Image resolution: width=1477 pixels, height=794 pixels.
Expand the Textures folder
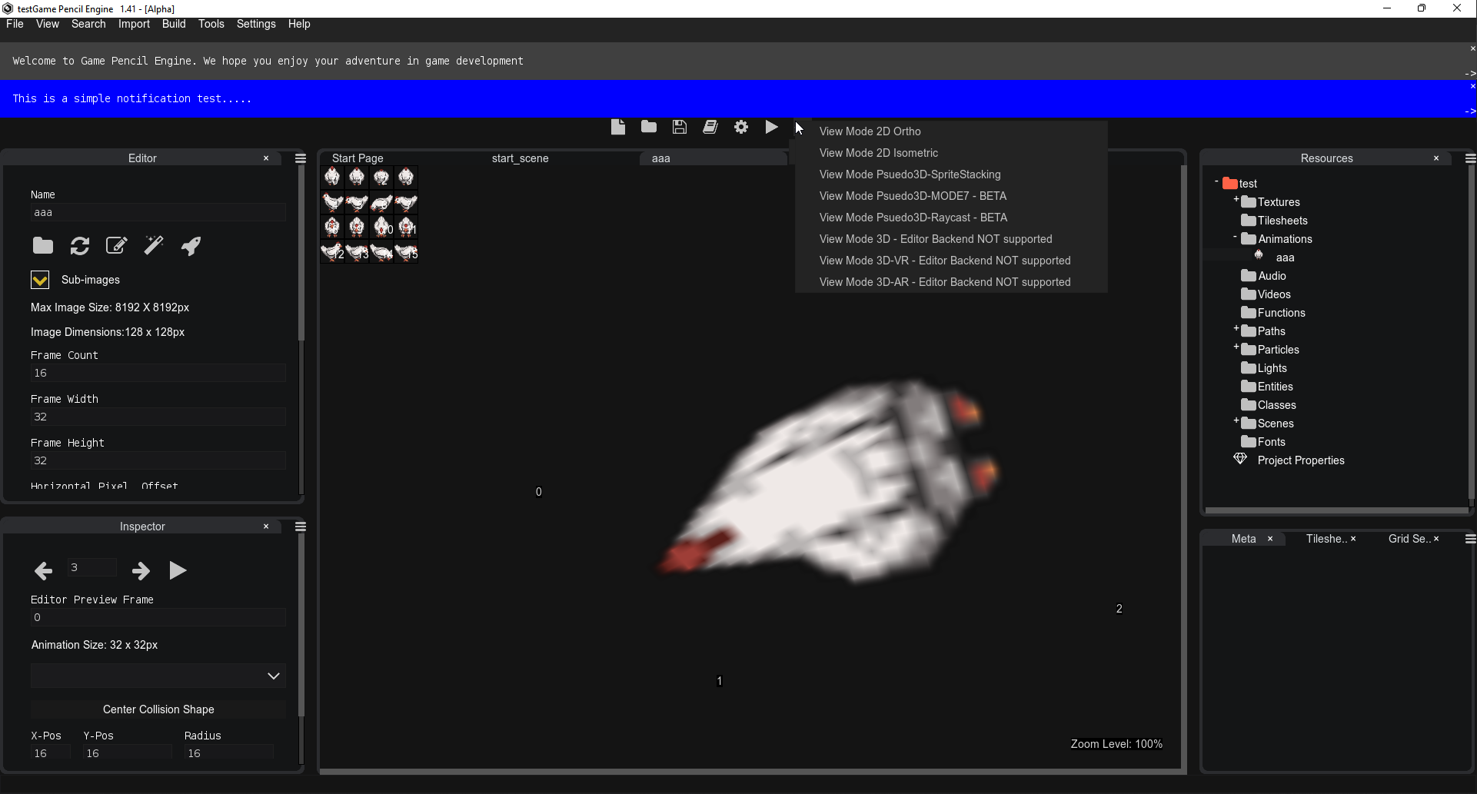coord(1236,200)
